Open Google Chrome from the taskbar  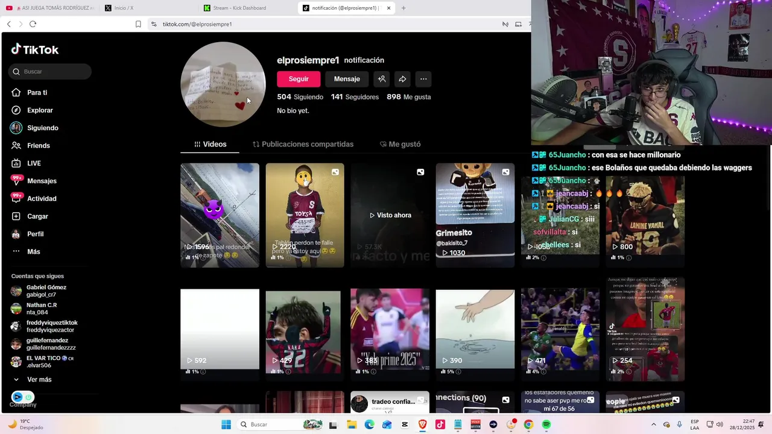point(528,424)
